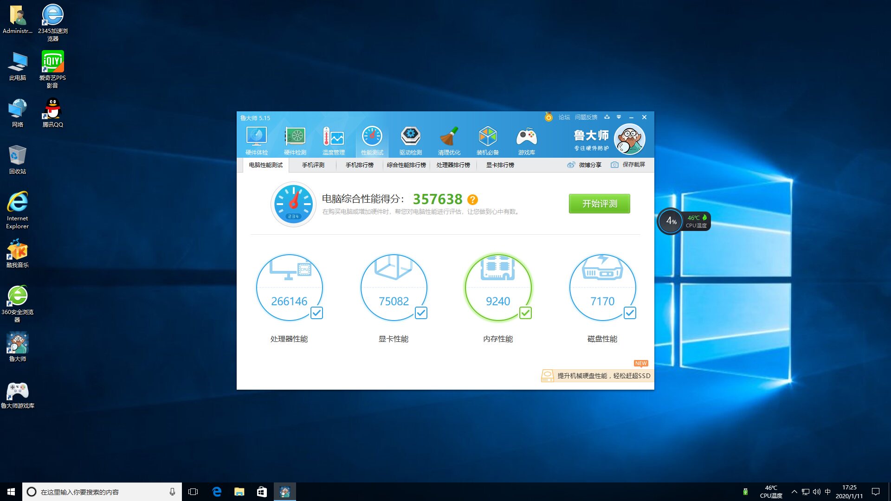Save a screenshot with 保存截屏
891x501 pixels.
(x=628, y=165)
